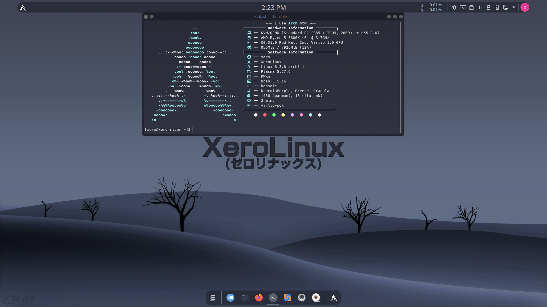Open the KDE Connect phone tray icon
This screenshot has width=547, height=307.
tap(497, 7)
